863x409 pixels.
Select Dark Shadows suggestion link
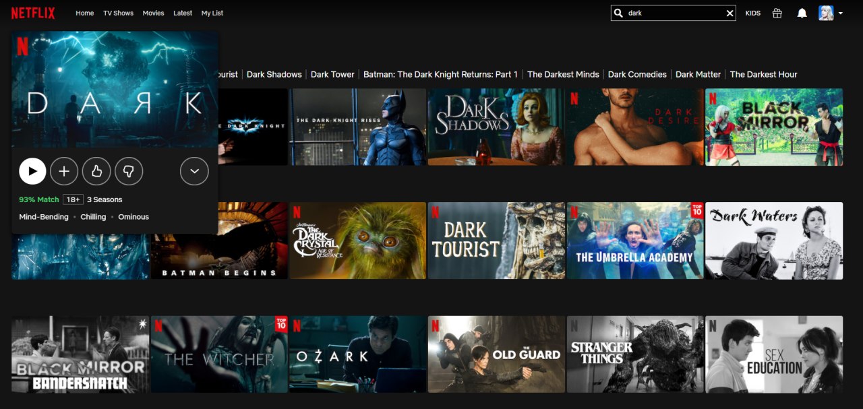pyautogui.click(x=274, y=74)
